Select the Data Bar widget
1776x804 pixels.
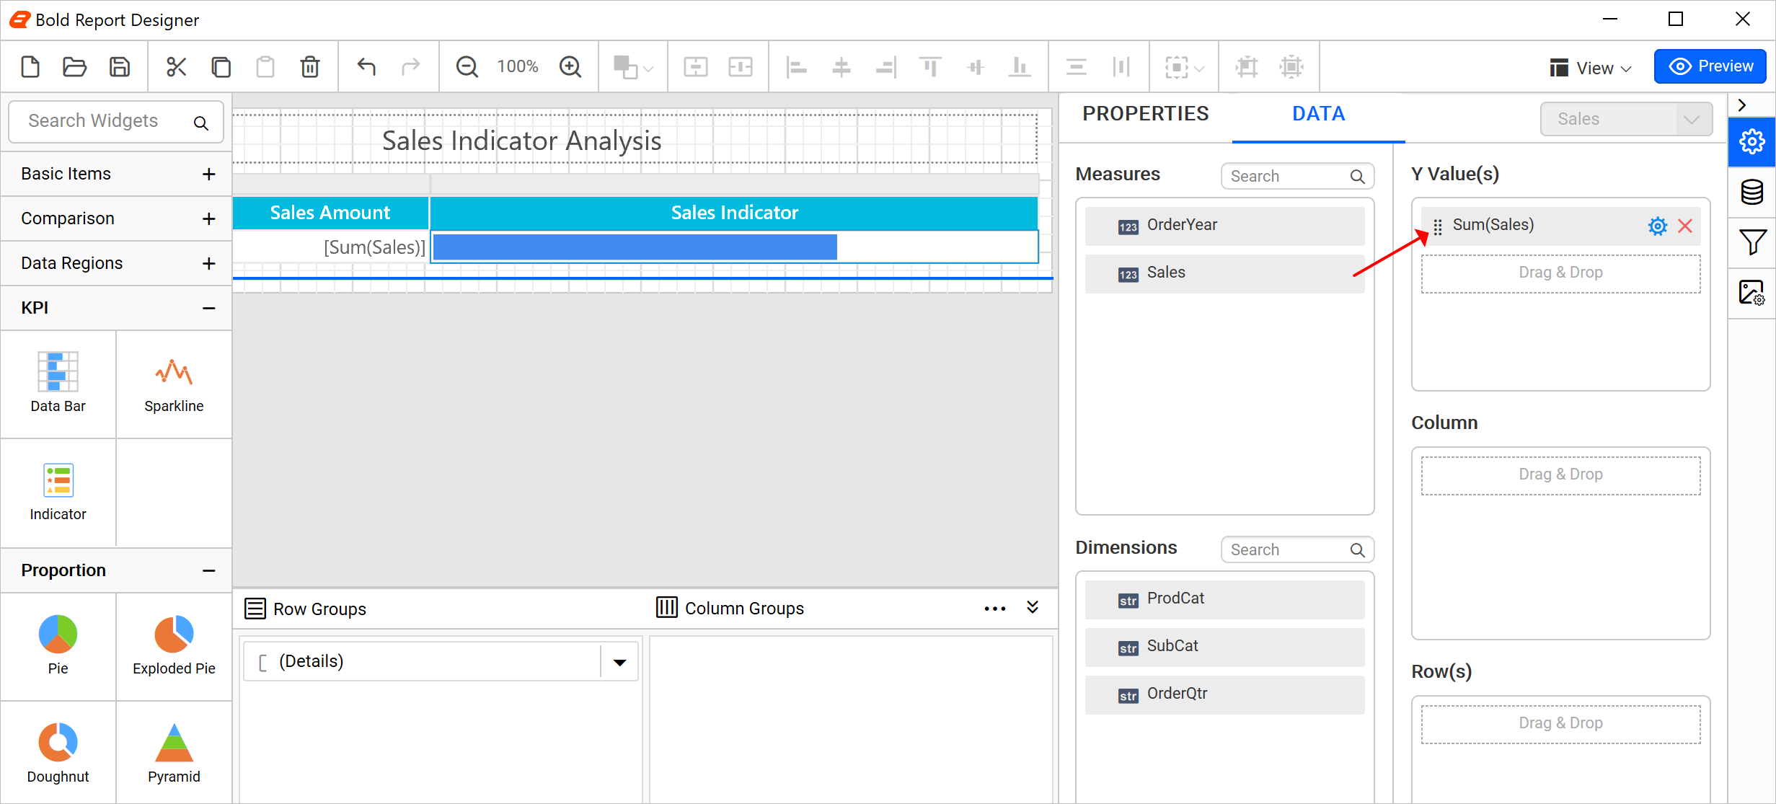[58, 384]
